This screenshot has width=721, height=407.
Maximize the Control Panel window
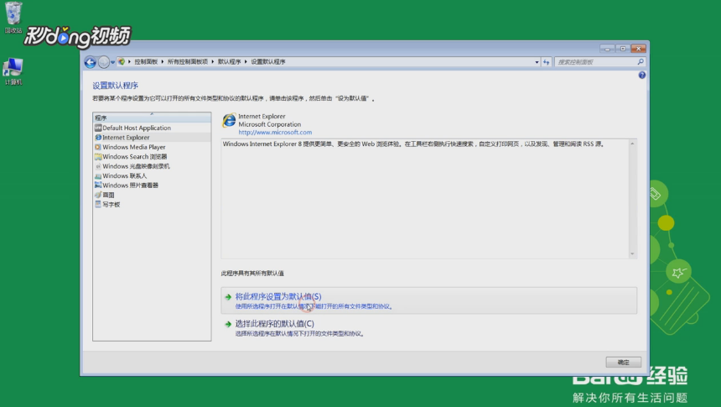623,49
